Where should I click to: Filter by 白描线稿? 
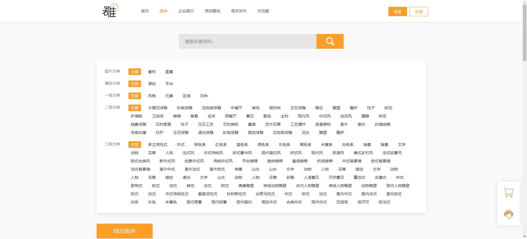click(x=383, y=124)
